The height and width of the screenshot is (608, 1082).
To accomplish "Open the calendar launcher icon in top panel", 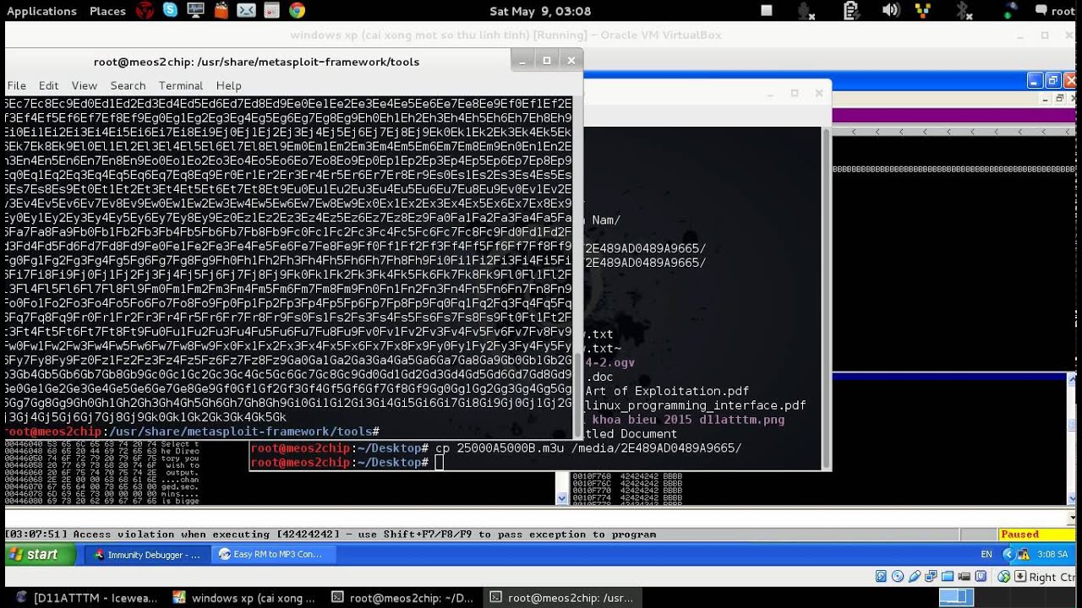I will click(271, 11).
